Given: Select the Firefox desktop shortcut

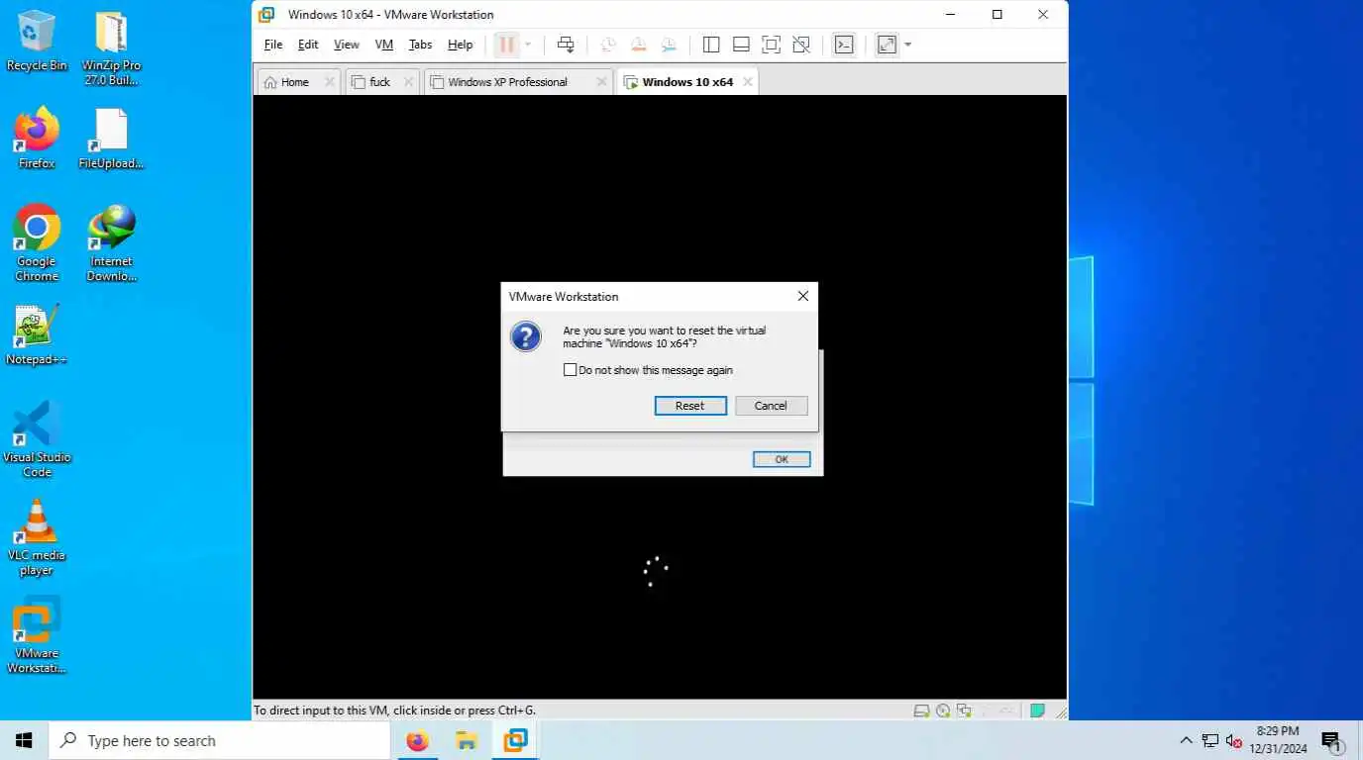Looking at the screenshot, I should (x=37, y=139).
